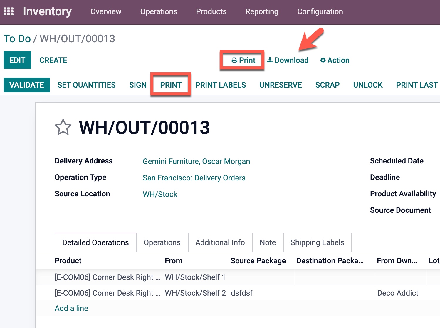440x328 pixels.
Task: Click PRINT LABELS button
Action: [221, 85]
